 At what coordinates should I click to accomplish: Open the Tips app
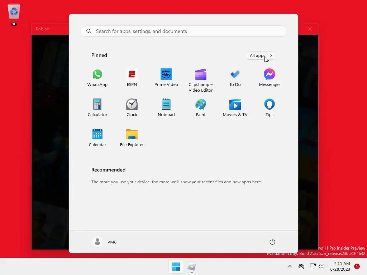tap(270, 108)
